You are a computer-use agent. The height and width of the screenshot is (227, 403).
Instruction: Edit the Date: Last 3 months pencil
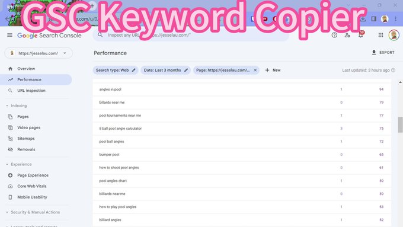click(186, 70)
